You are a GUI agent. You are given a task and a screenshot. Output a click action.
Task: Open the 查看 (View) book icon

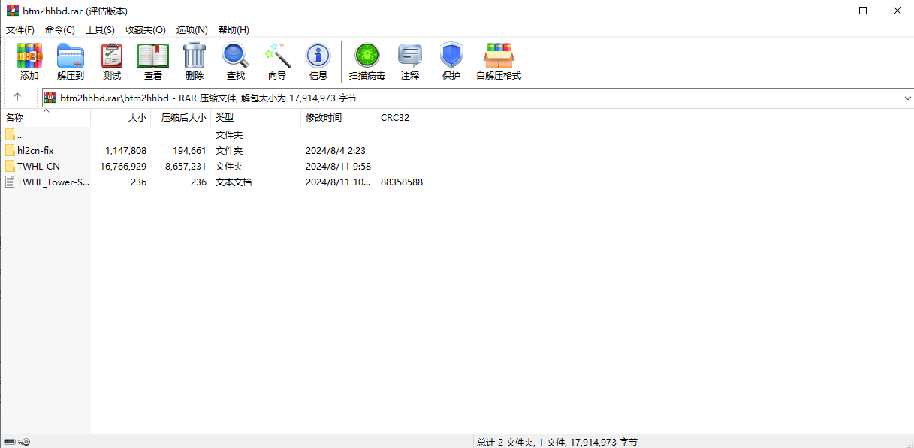[x=153, y=56]
